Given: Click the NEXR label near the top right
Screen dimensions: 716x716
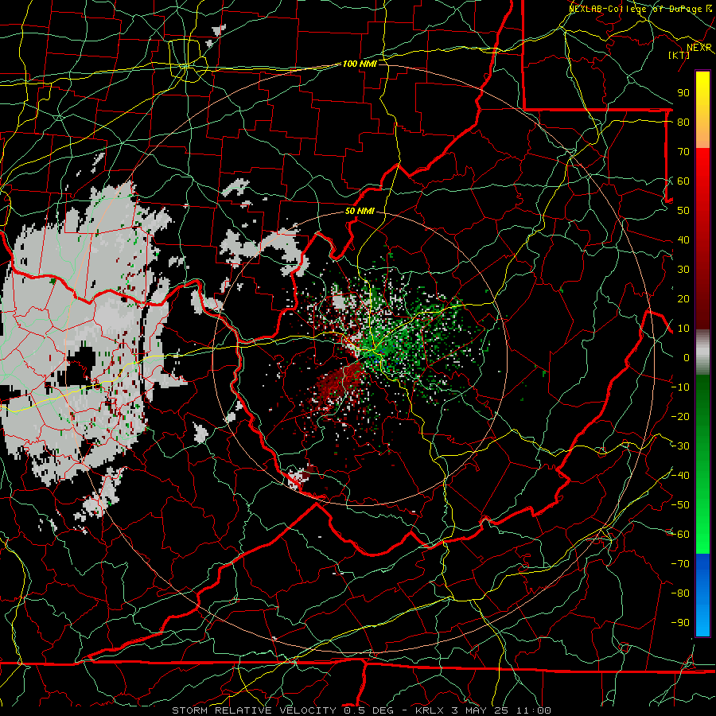Looking at the screenshot, I should point(699,48).
